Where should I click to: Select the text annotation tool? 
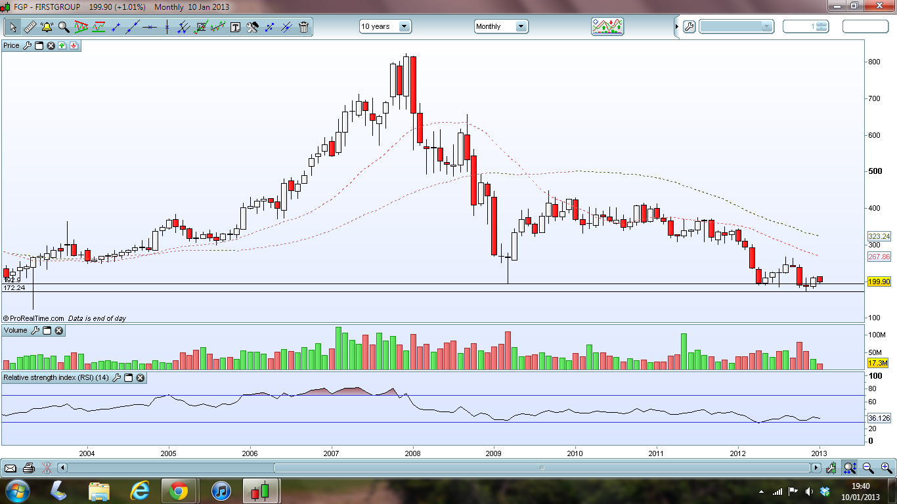pos(235,27)
